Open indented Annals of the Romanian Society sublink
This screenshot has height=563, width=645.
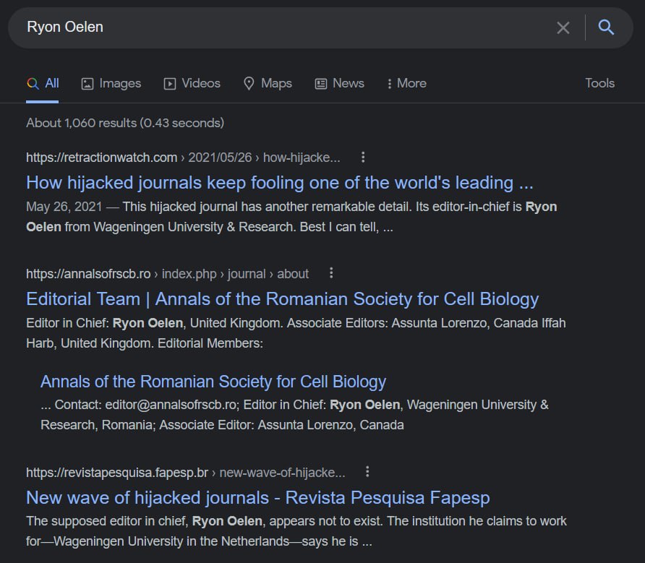213,381
